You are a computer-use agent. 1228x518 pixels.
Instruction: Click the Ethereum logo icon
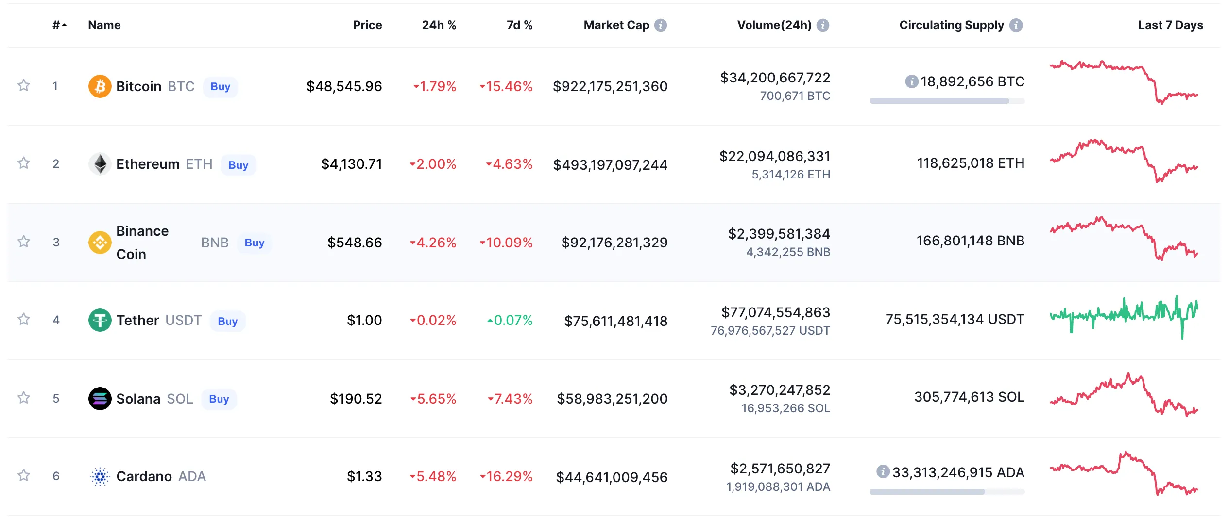point(100,164)
